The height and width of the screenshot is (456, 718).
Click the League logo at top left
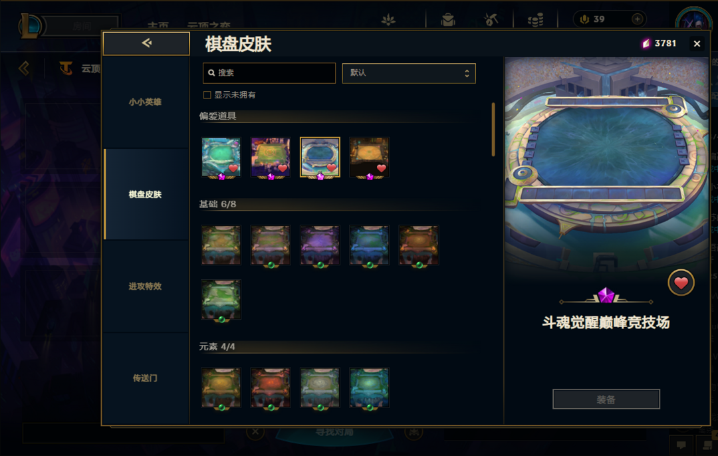(30, 26)
